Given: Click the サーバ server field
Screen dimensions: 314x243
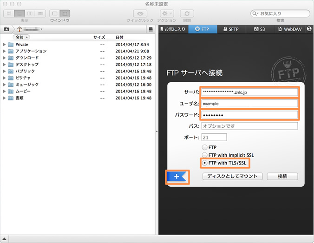Looking at the screenshot, I should (249, 92).
